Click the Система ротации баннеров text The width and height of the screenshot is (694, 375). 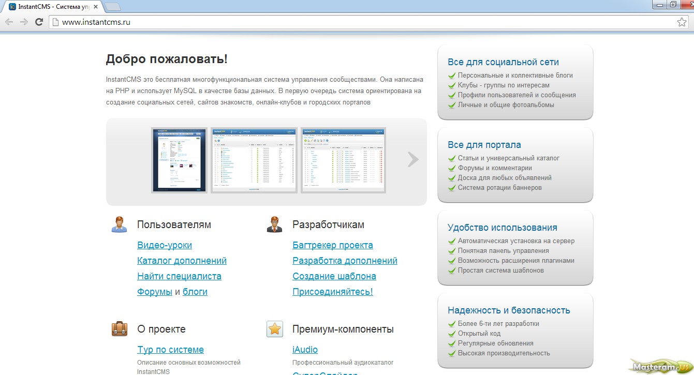click(500, 188)
